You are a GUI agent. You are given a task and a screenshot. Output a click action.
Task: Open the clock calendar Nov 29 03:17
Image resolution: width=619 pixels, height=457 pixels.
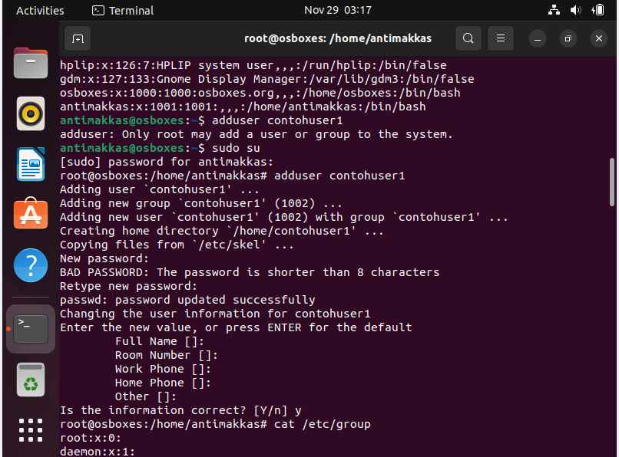(337, 10)
